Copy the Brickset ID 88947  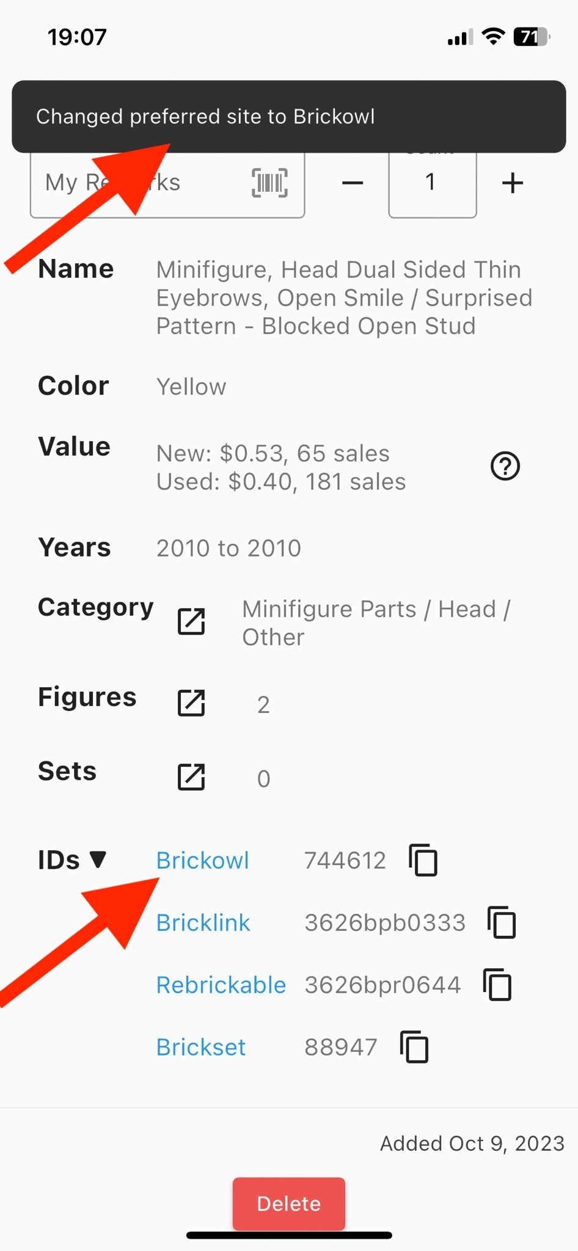click(x=414, y=1047)
